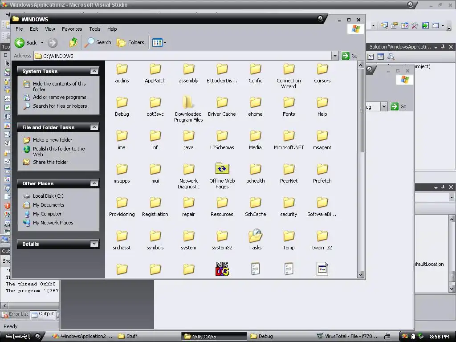
Task: Select the Media folder
Action: 255,140
